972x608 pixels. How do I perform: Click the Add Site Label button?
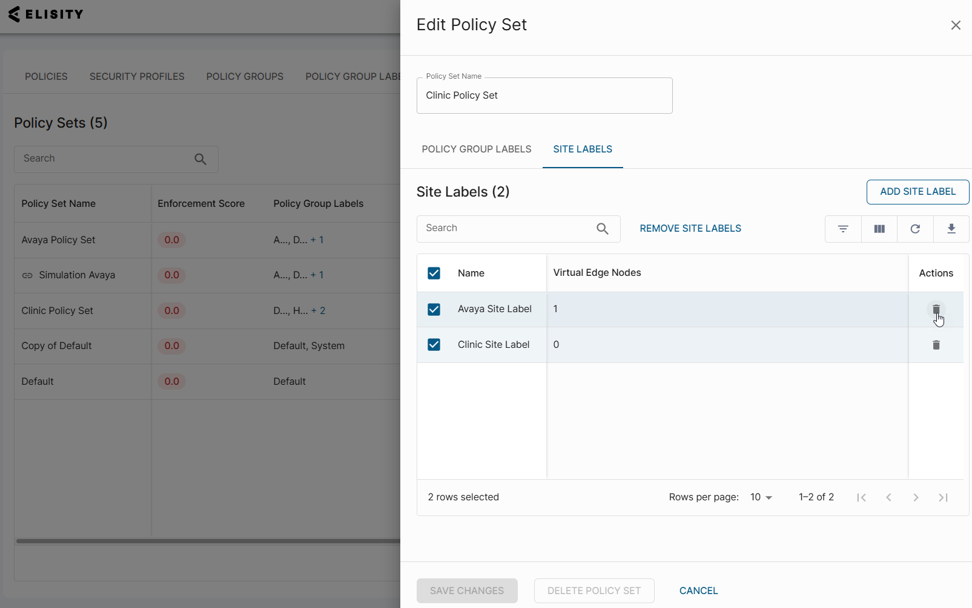pos(917,192)
